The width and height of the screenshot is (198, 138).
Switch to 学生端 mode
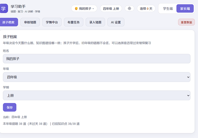pos(168,8)
